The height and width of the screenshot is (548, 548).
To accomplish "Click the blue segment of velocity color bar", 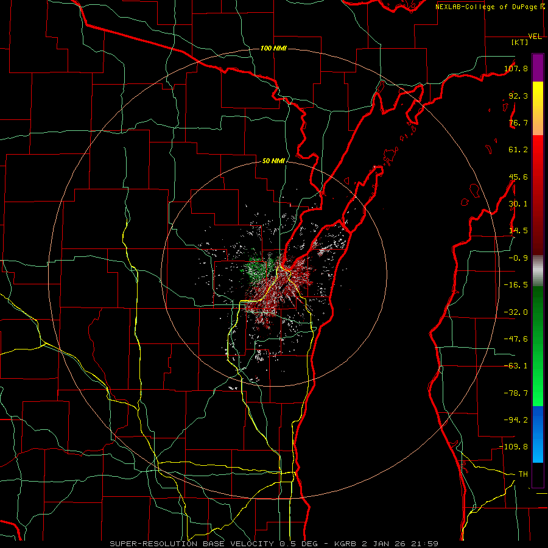I will pyautogui.click(x=538, y=434).
